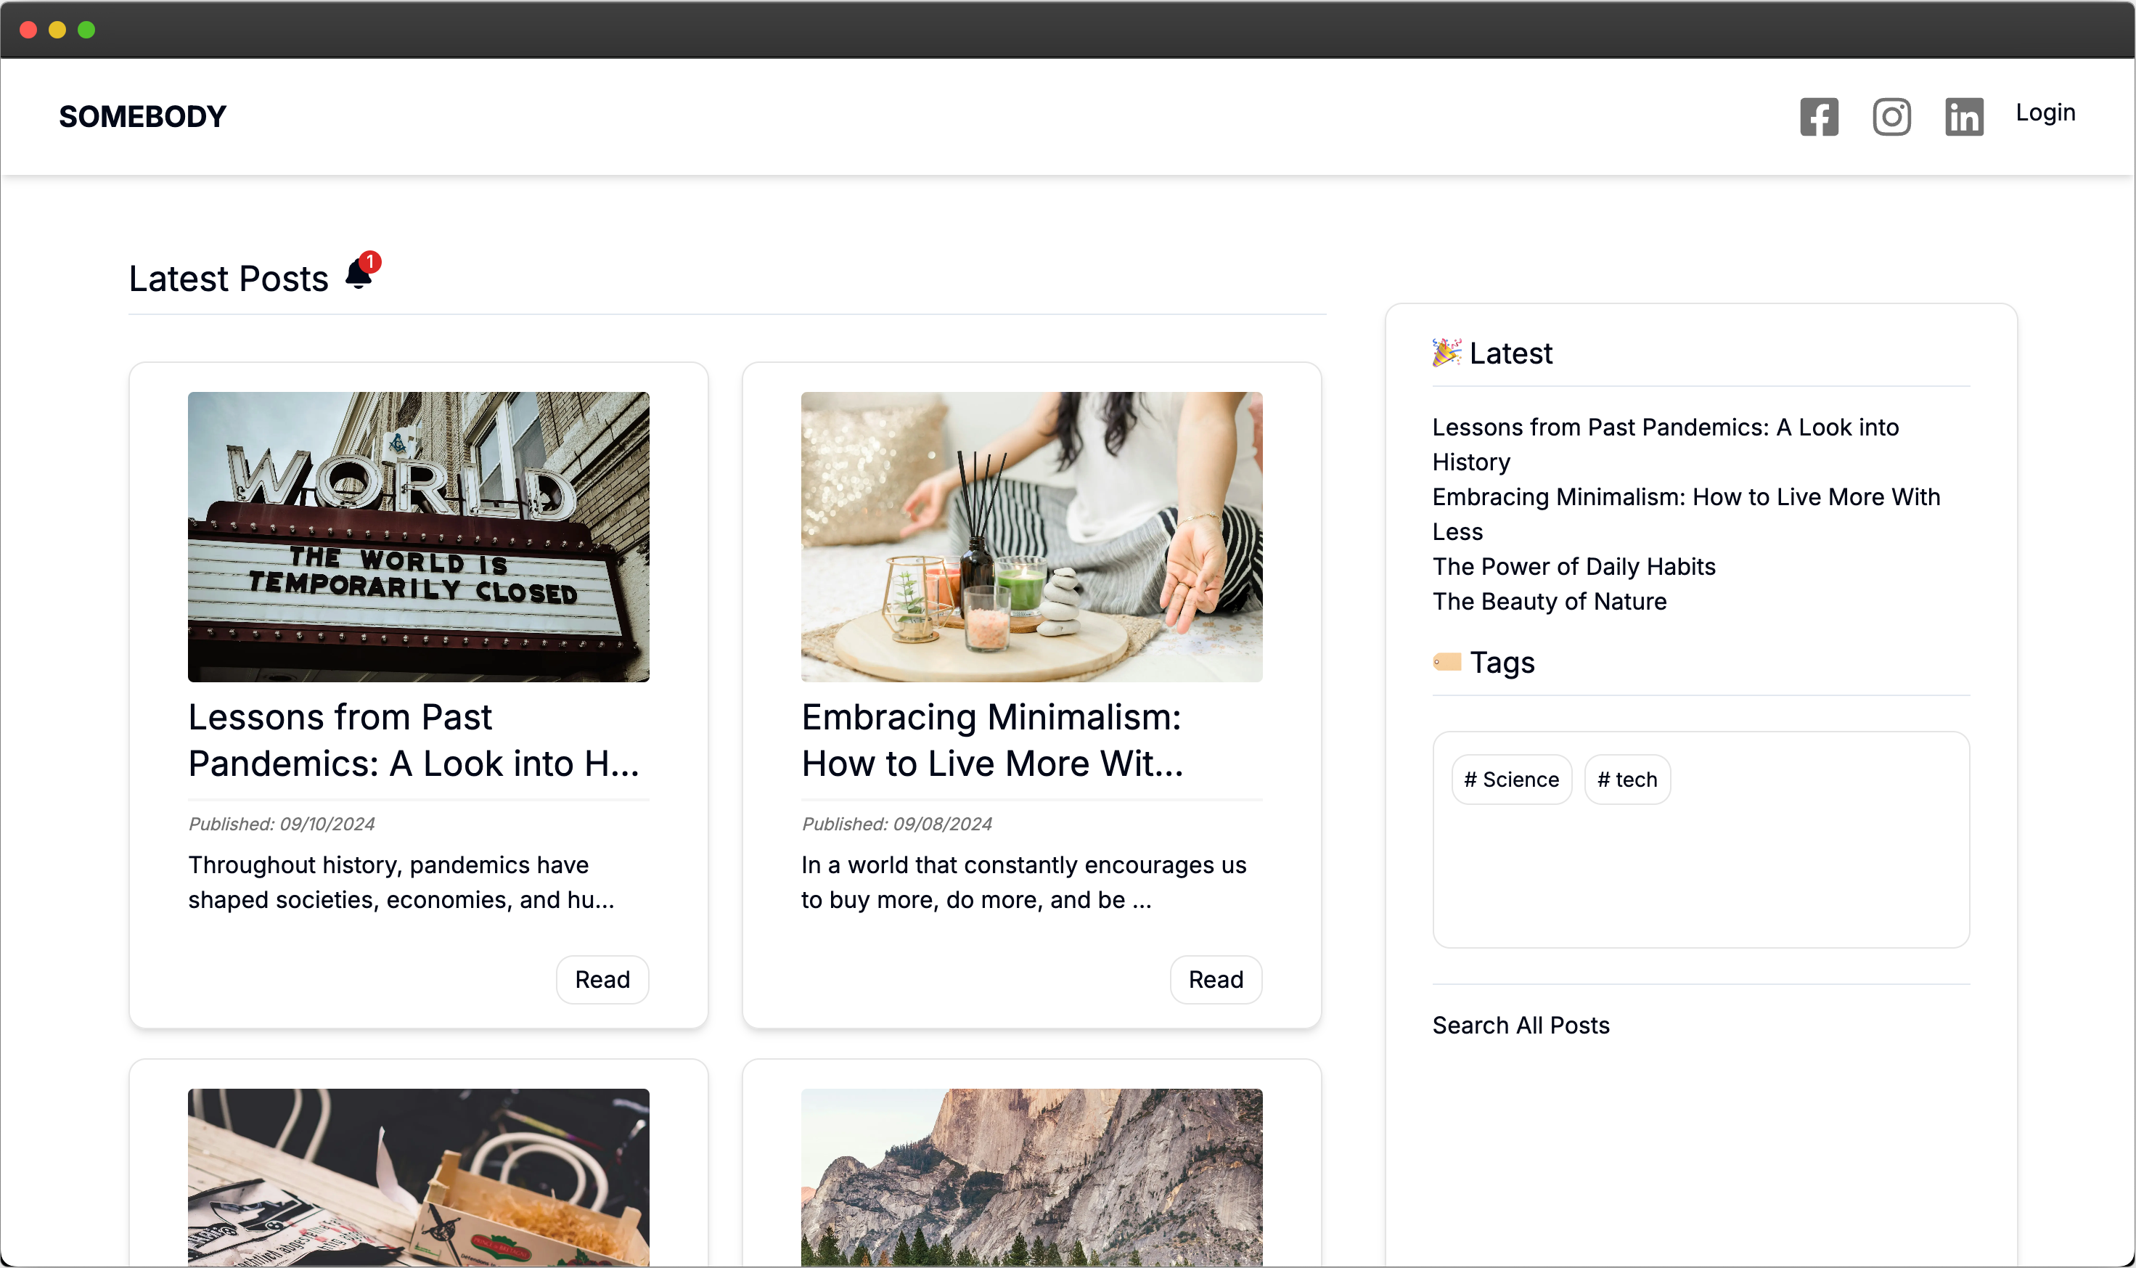Click the mountain cliff post thumbnail
This screenshot has width=2136, height=1268.
(x=1031, y=1176)
